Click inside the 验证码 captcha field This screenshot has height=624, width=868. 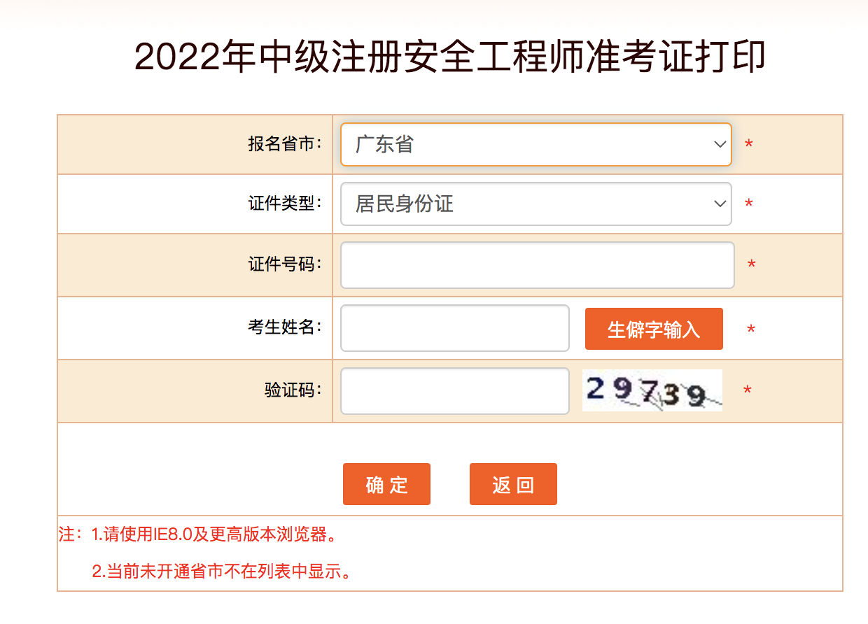(454, 390)
